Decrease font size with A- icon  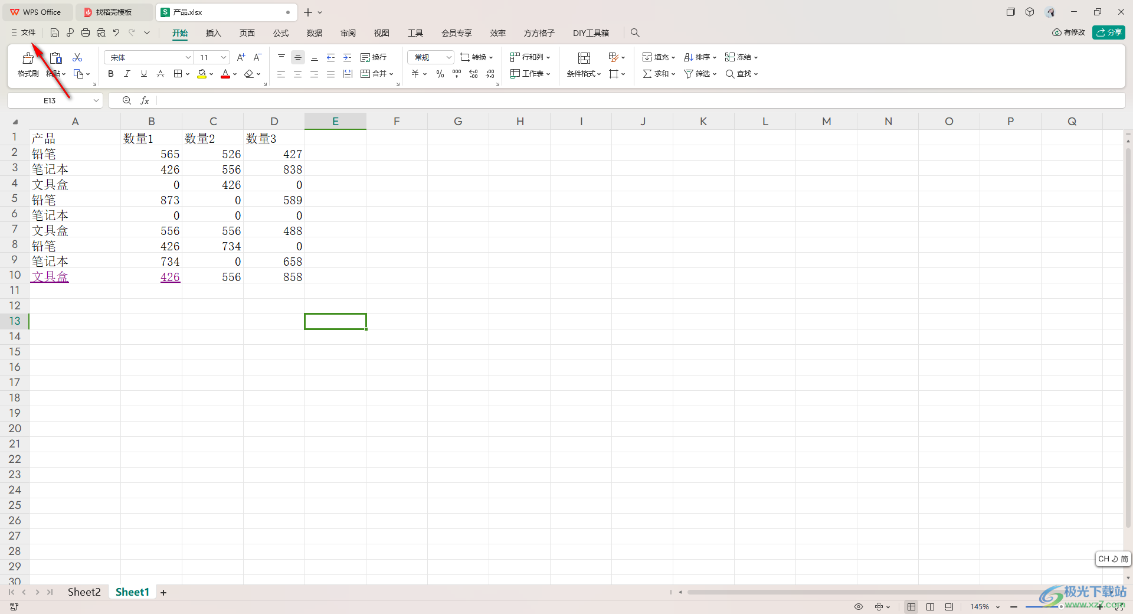click(257, 57)
